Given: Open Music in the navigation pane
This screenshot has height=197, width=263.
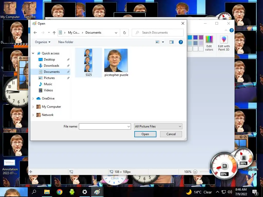Looking at the screenshot, I should point(48,84).
